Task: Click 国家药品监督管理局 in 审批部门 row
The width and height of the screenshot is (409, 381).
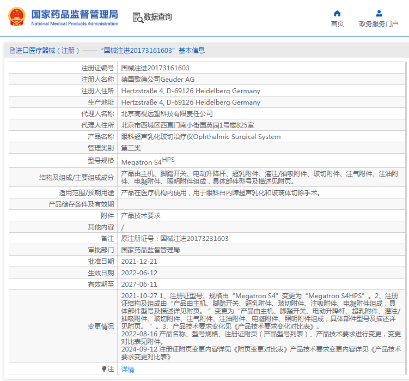Action: pyautogui.click(x=150, y=250)
